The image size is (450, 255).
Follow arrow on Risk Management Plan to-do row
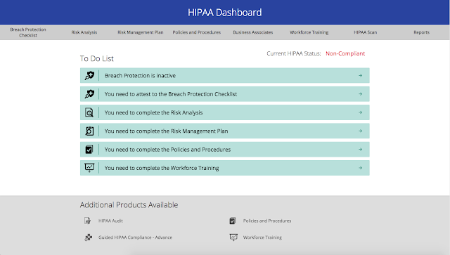point(360,131)
